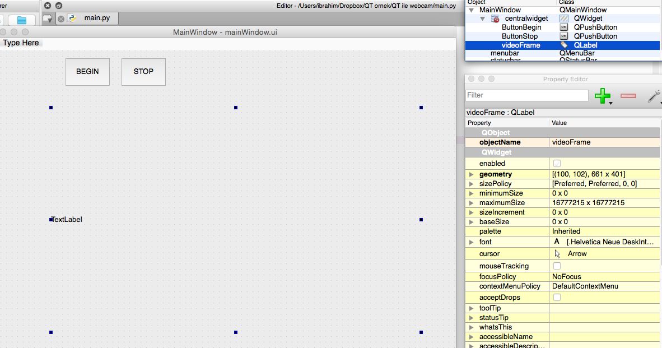Click the green plus to add a dynamic property
This screenshot has height=348, width=662.
[x=603, y=96]
